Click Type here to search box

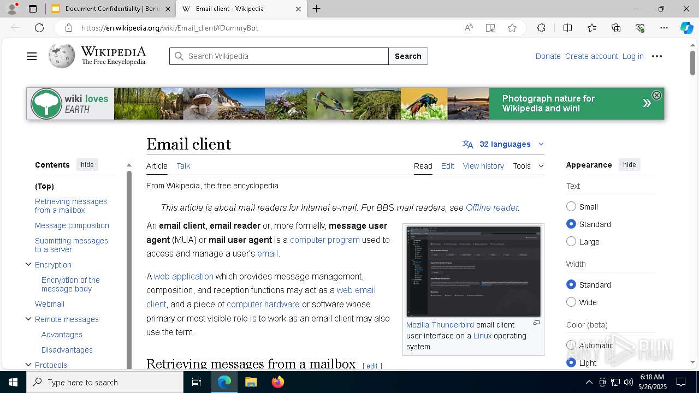point(105,382)
